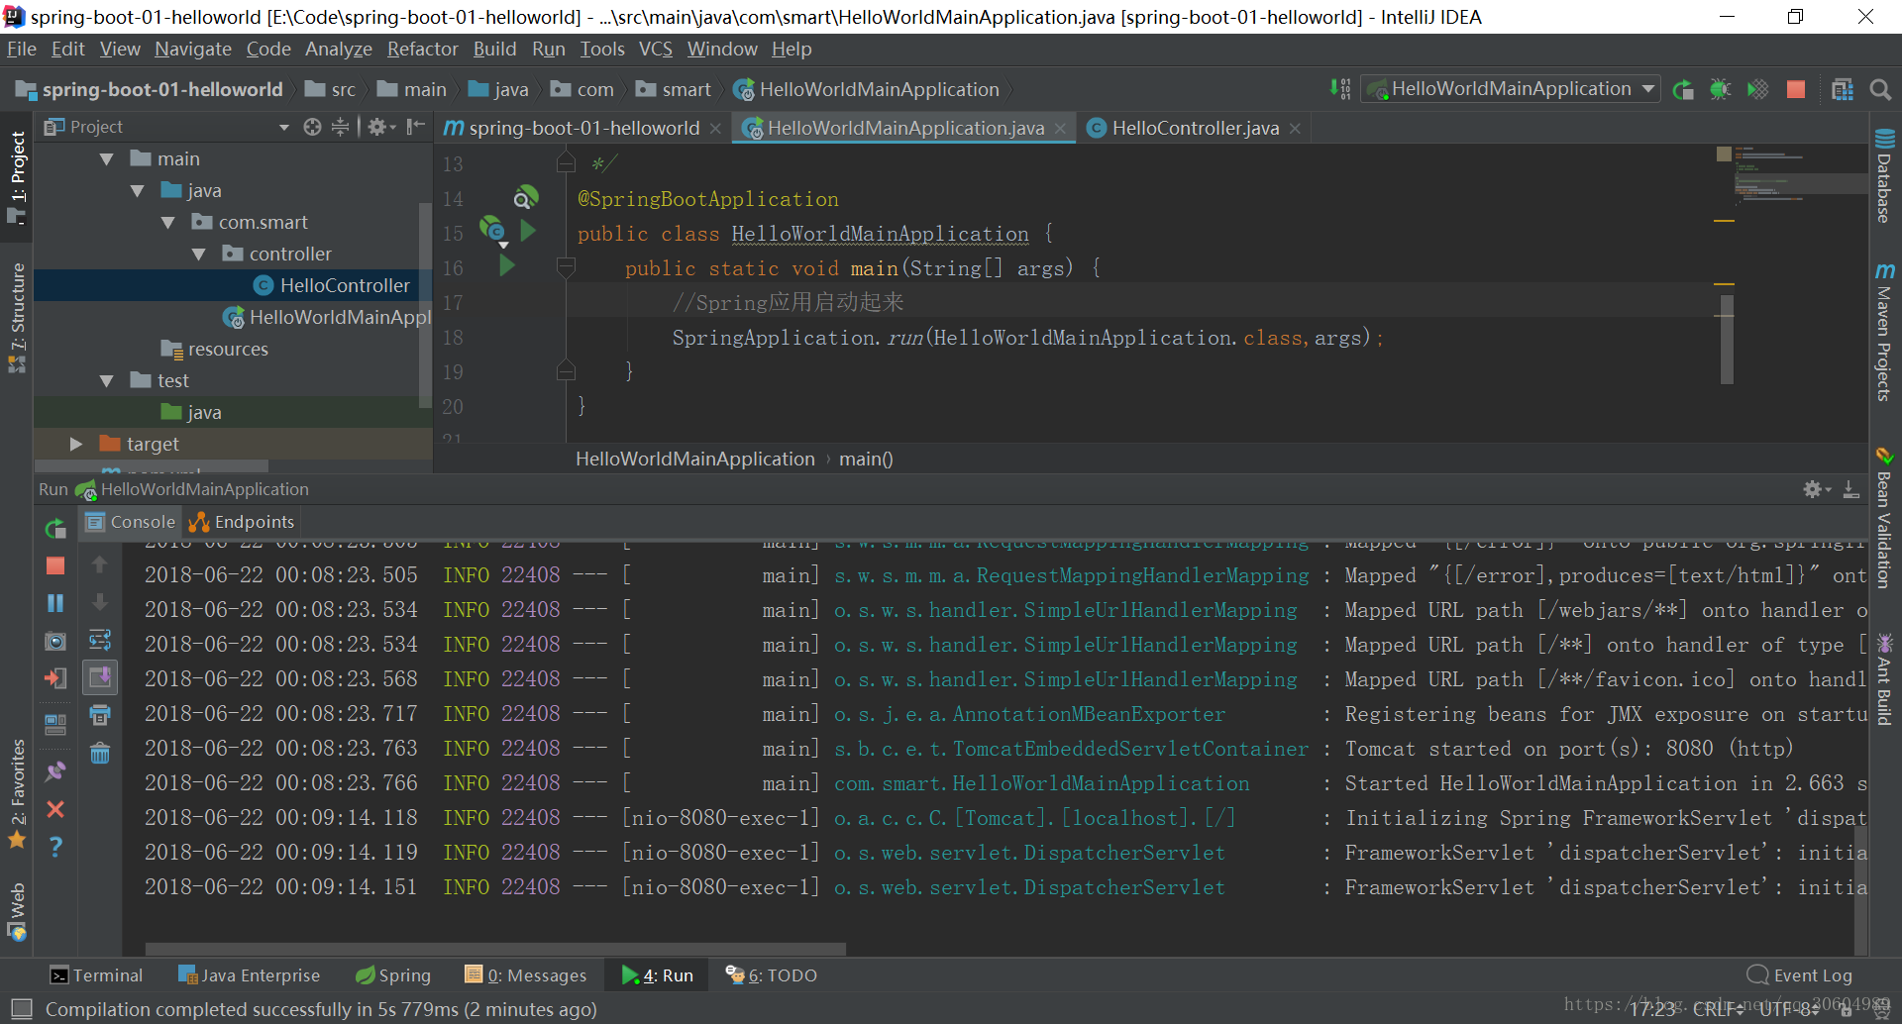This screenshot has width=1902, height=1024.
Task: Clear all console output trash icon
Action: (100, 754)
